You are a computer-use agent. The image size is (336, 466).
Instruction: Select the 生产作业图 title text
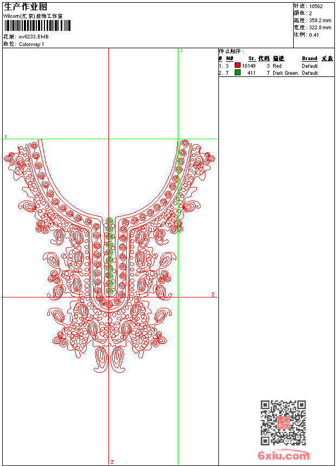coord(25,7)
